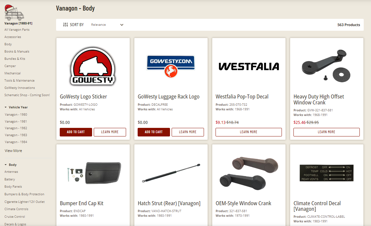Image resolution: width=371 pixels, height=226 pixels.
Task: Learn more about GoWesty Luggage Rack Logo
Action: point(187,132)
